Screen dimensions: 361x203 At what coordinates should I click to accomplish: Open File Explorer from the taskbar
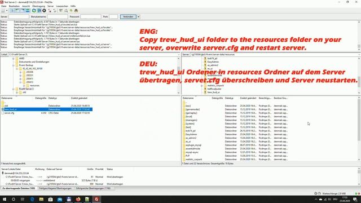41,199
